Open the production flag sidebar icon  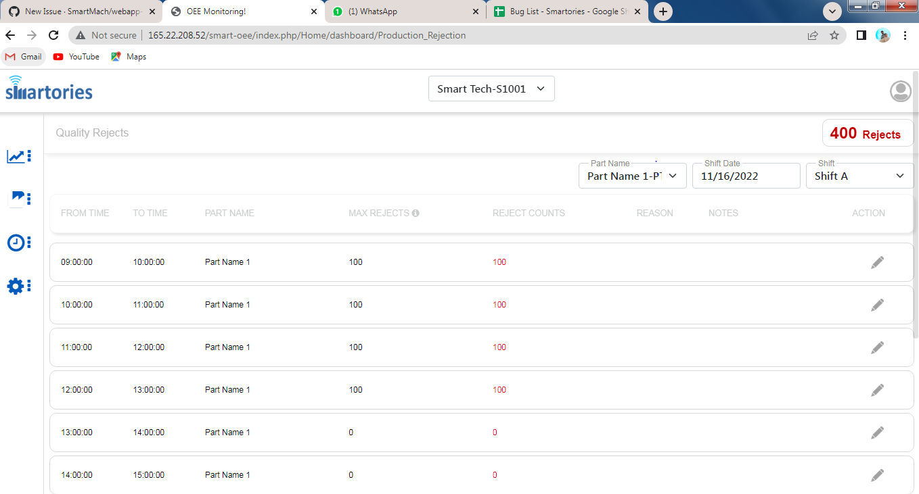pos(19,199)
